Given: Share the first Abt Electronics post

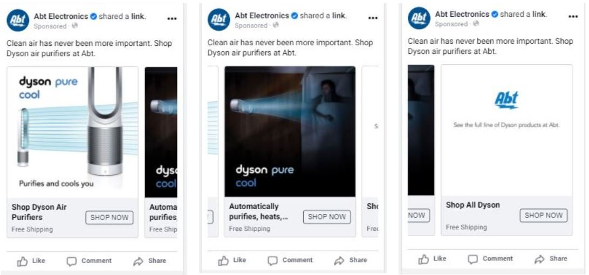Looking at the screenshot, I should coord(149,261).
